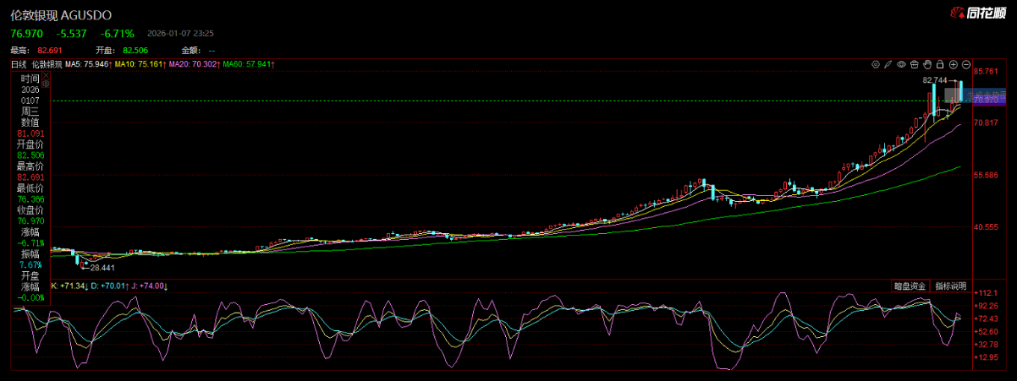The height and width of the screenshot is (381, 1017).
Task: Open the 日线 period selector
Action: coord(19,64)
